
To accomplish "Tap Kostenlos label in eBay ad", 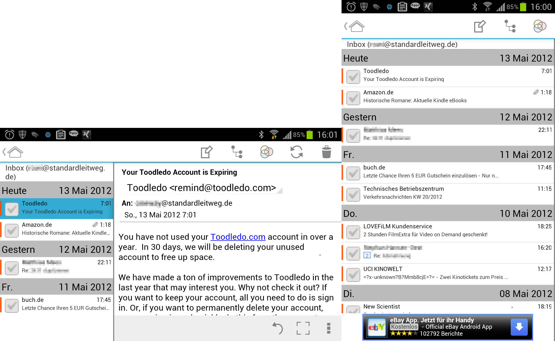I will (404, 327).
